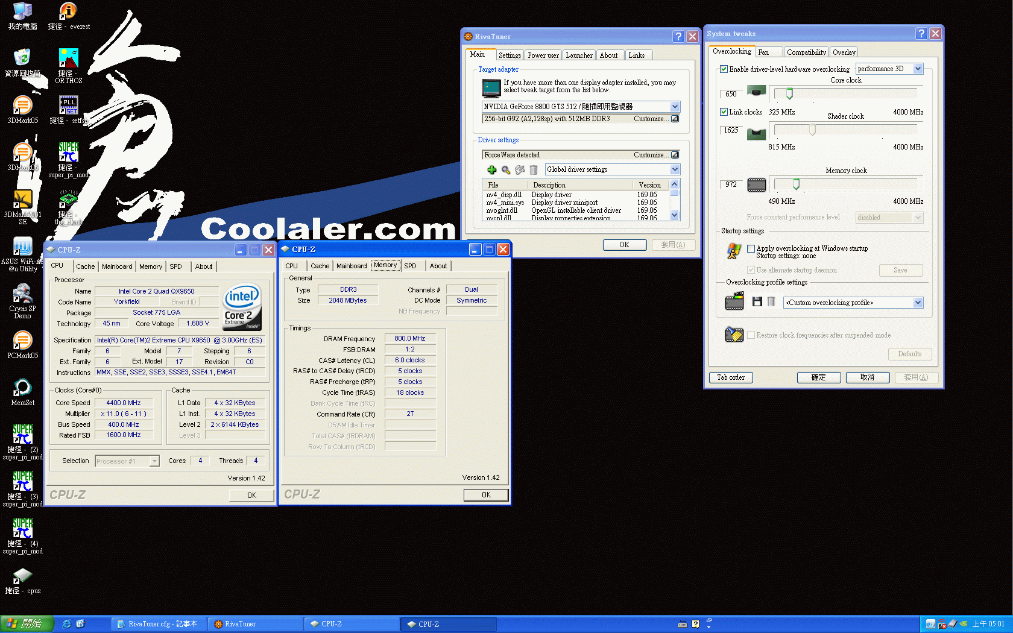Launch the setfsb shortcut icon
The height and width of the screenshot is (633, 1013).
[69, 109]
